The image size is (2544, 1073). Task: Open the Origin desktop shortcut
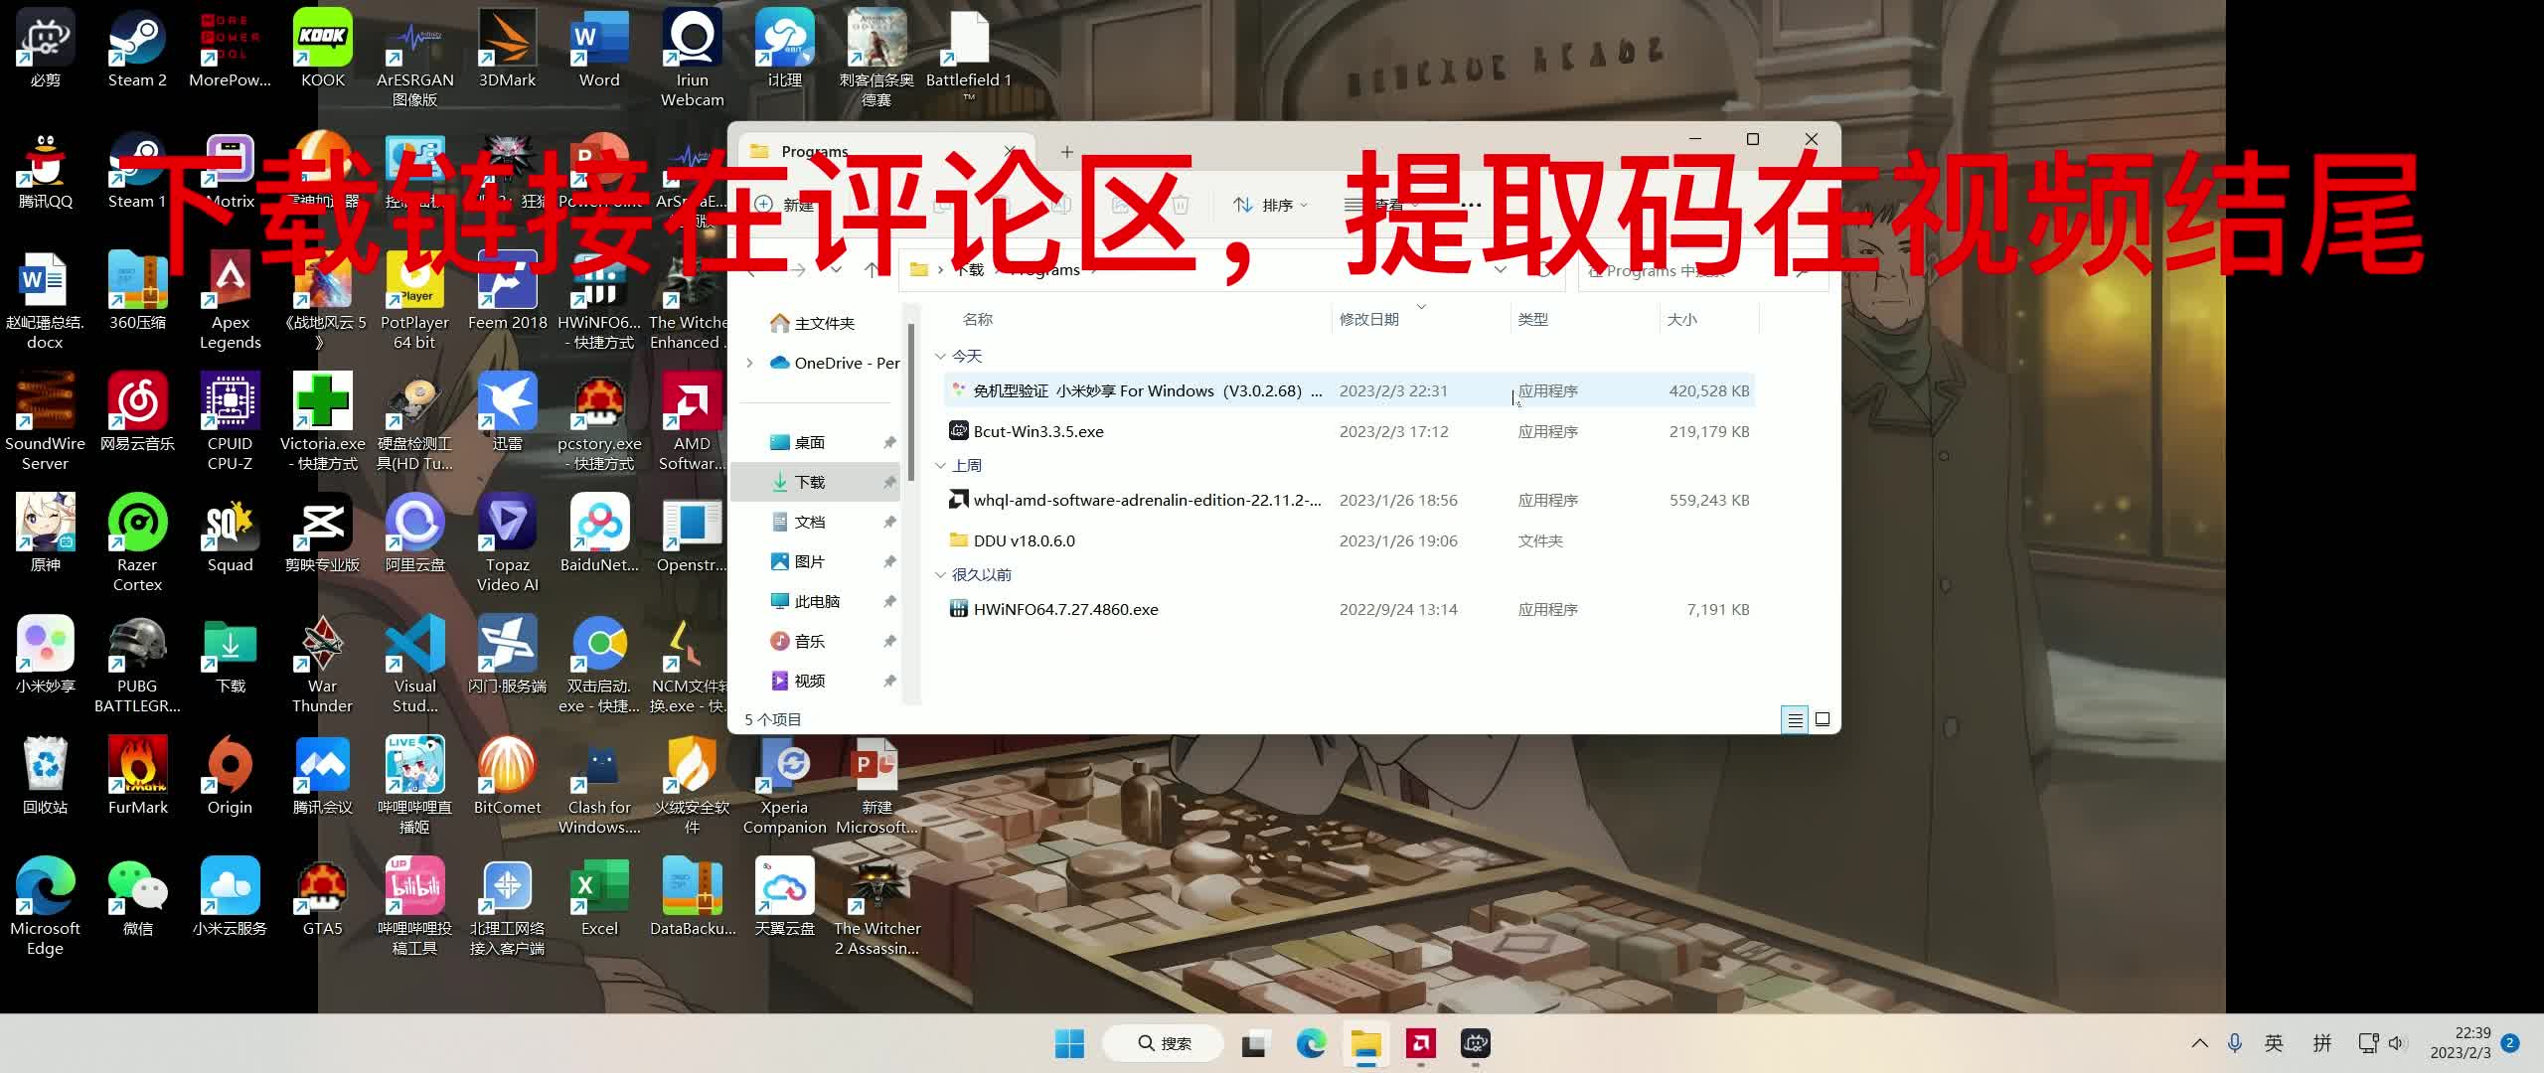(230, 775)
